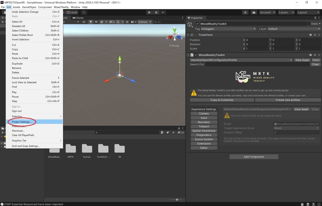Toggle the grid snapping toolbar icon
The image size is (322, 206).
tap(84, 12)
